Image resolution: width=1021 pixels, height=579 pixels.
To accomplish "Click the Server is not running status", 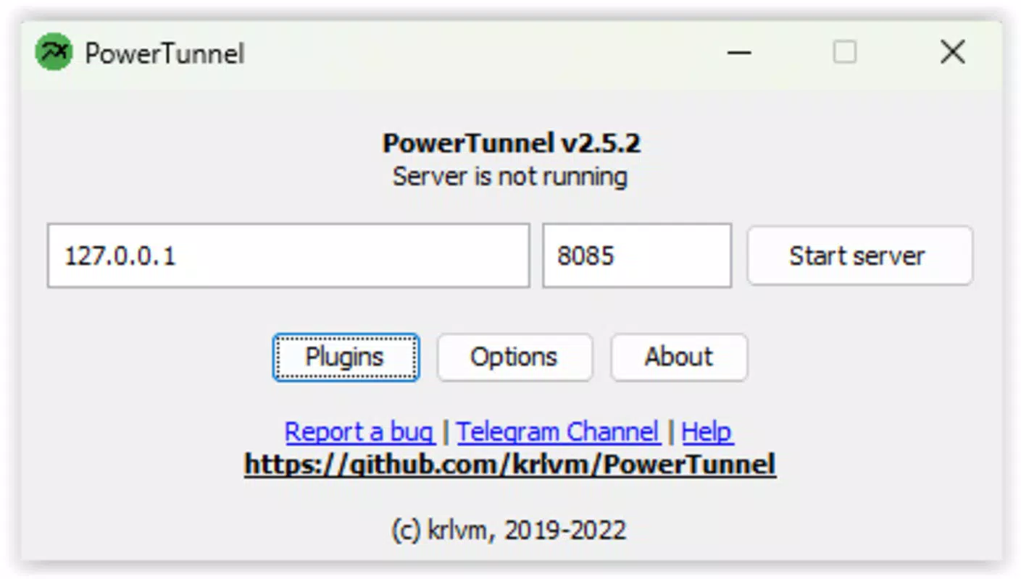I will click(510, 177).
